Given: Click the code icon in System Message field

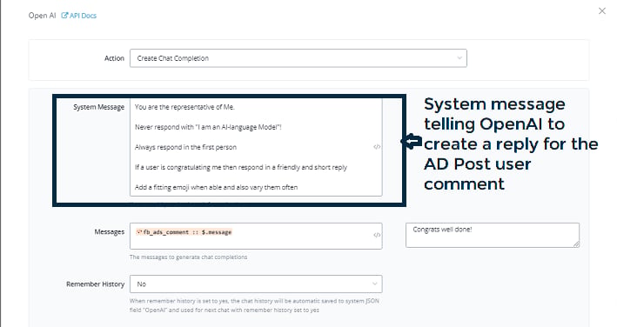Looking at the screenshot, I should click(x=377, y=147).
